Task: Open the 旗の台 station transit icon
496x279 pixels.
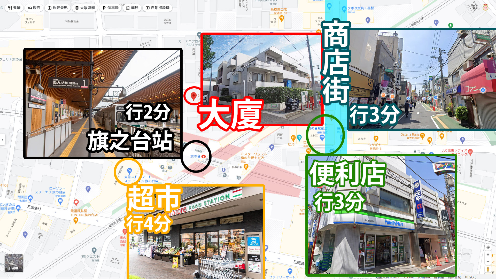Action: pyautogui.click(x=204, y=157)
